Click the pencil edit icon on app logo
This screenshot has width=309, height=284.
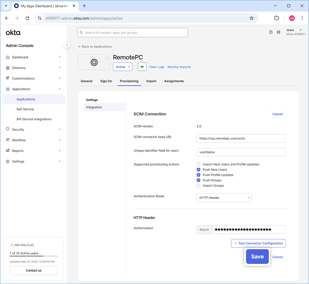click(x=107, y=58)
